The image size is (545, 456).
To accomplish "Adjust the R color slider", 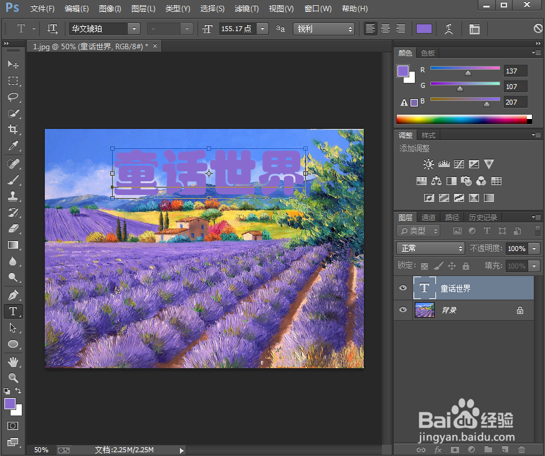I will pyautogui.click(x=468, y=73).
